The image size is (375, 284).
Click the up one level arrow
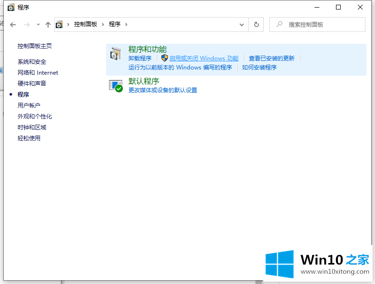point(48,25)
